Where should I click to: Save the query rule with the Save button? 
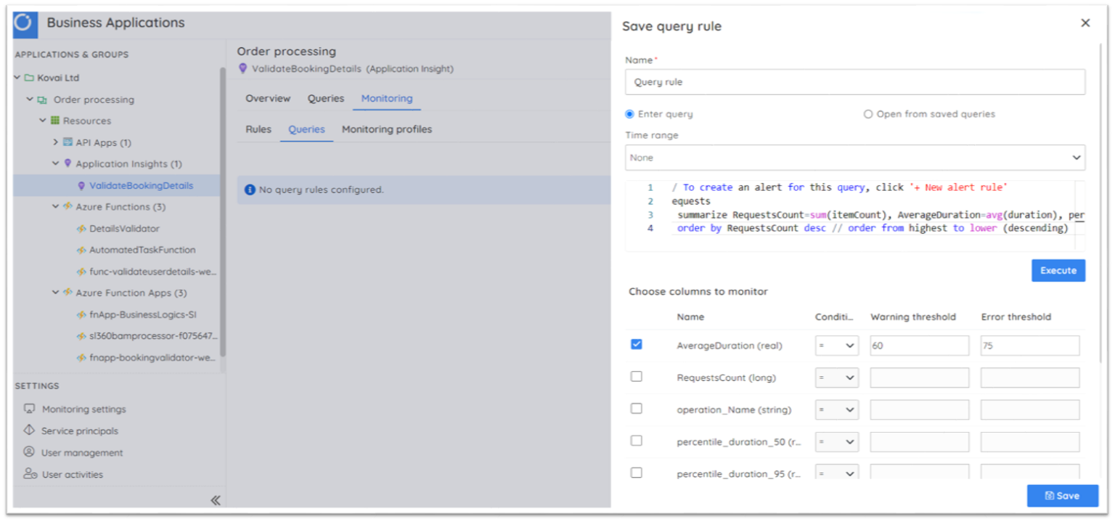(1062, 495)
